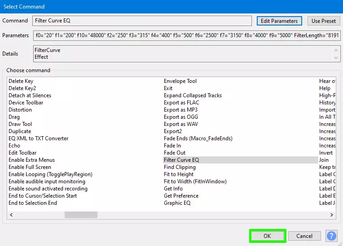Viewport: 343px width, 246px height.
Task: Select Enable Extra Menus
Action: click(31, 160)
